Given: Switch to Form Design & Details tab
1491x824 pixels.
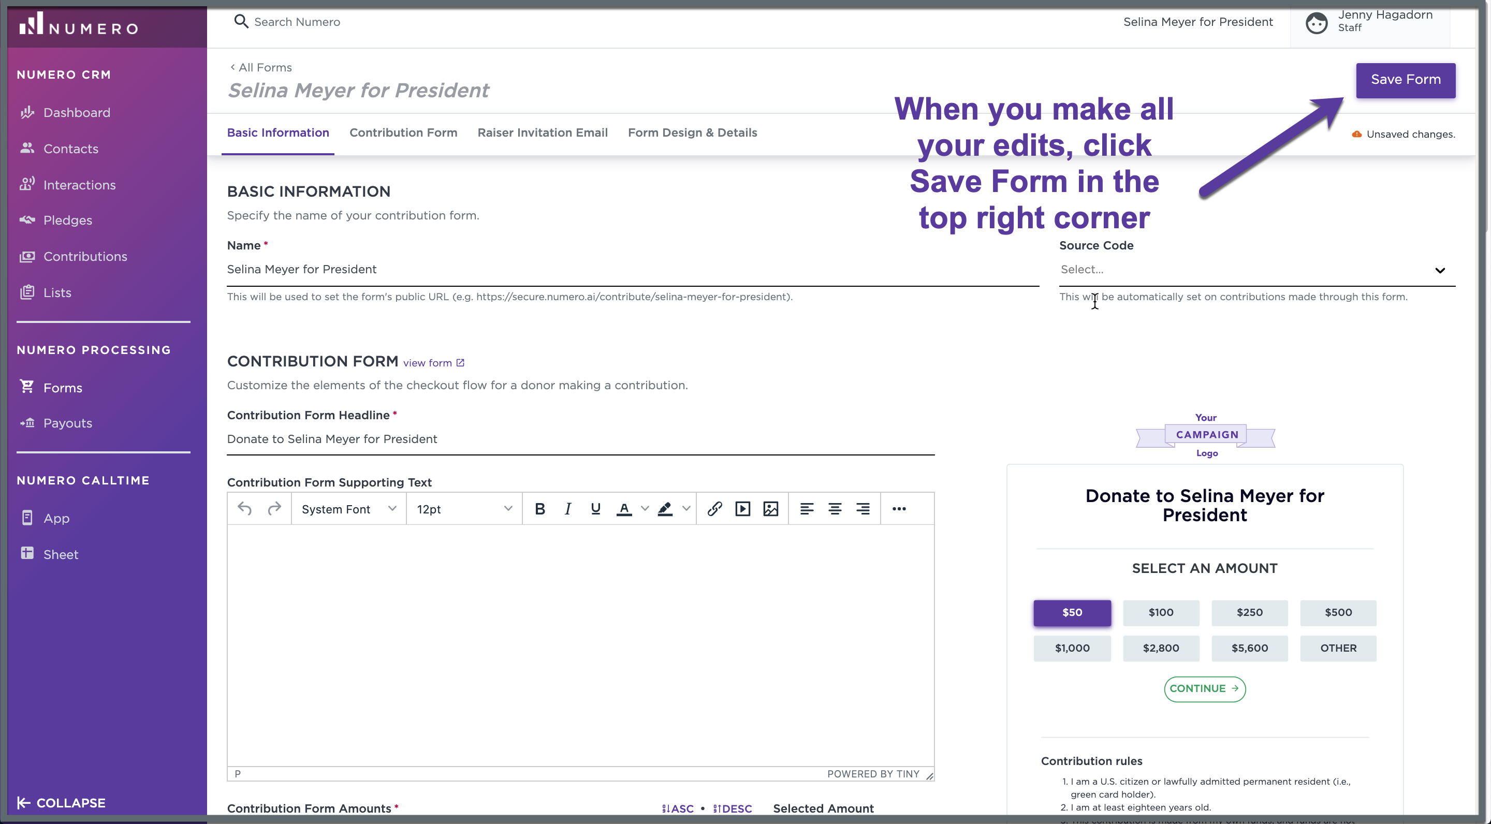Looking at the screenshot, I should (x=692, y=133).
